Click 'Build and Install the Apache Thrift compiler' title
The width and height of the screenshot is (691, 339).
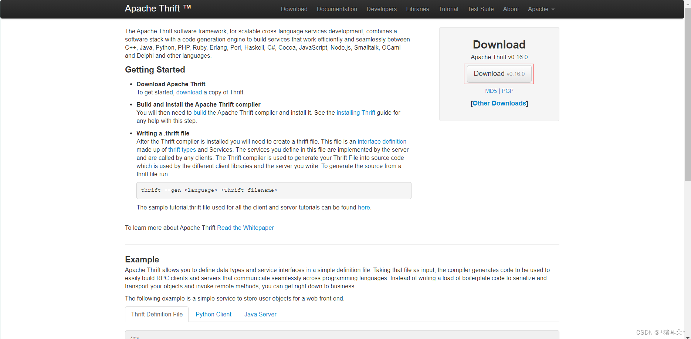[x=199, y=105]
